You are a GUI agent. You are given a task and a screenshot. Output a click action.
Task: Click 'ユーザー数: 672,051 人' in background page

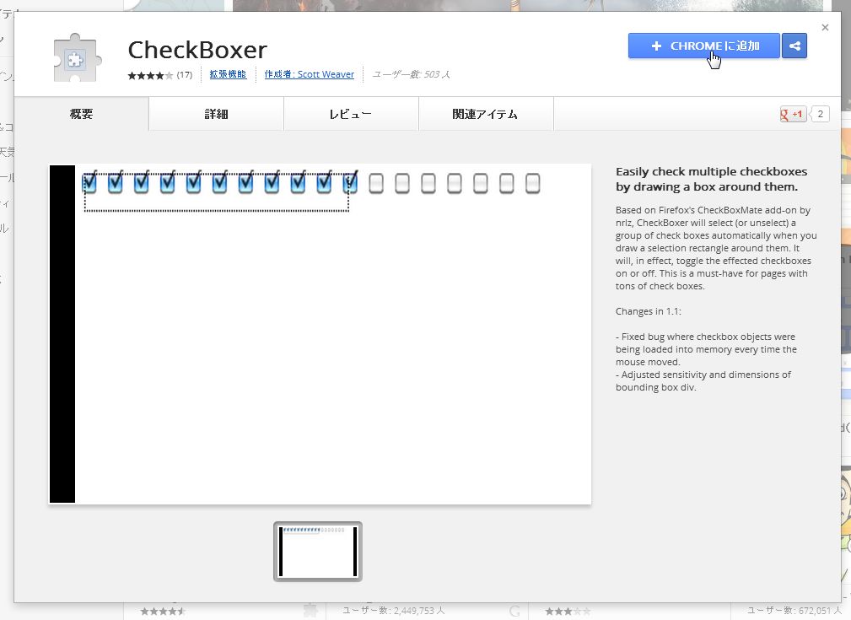(x=794, y=611)
